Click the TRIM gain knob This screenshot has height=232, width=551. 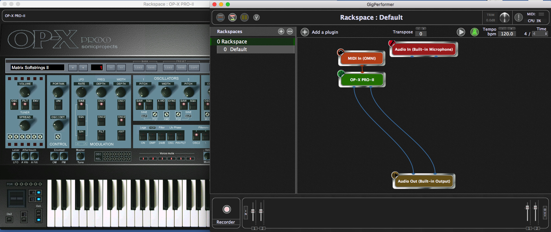coord(504,17)
